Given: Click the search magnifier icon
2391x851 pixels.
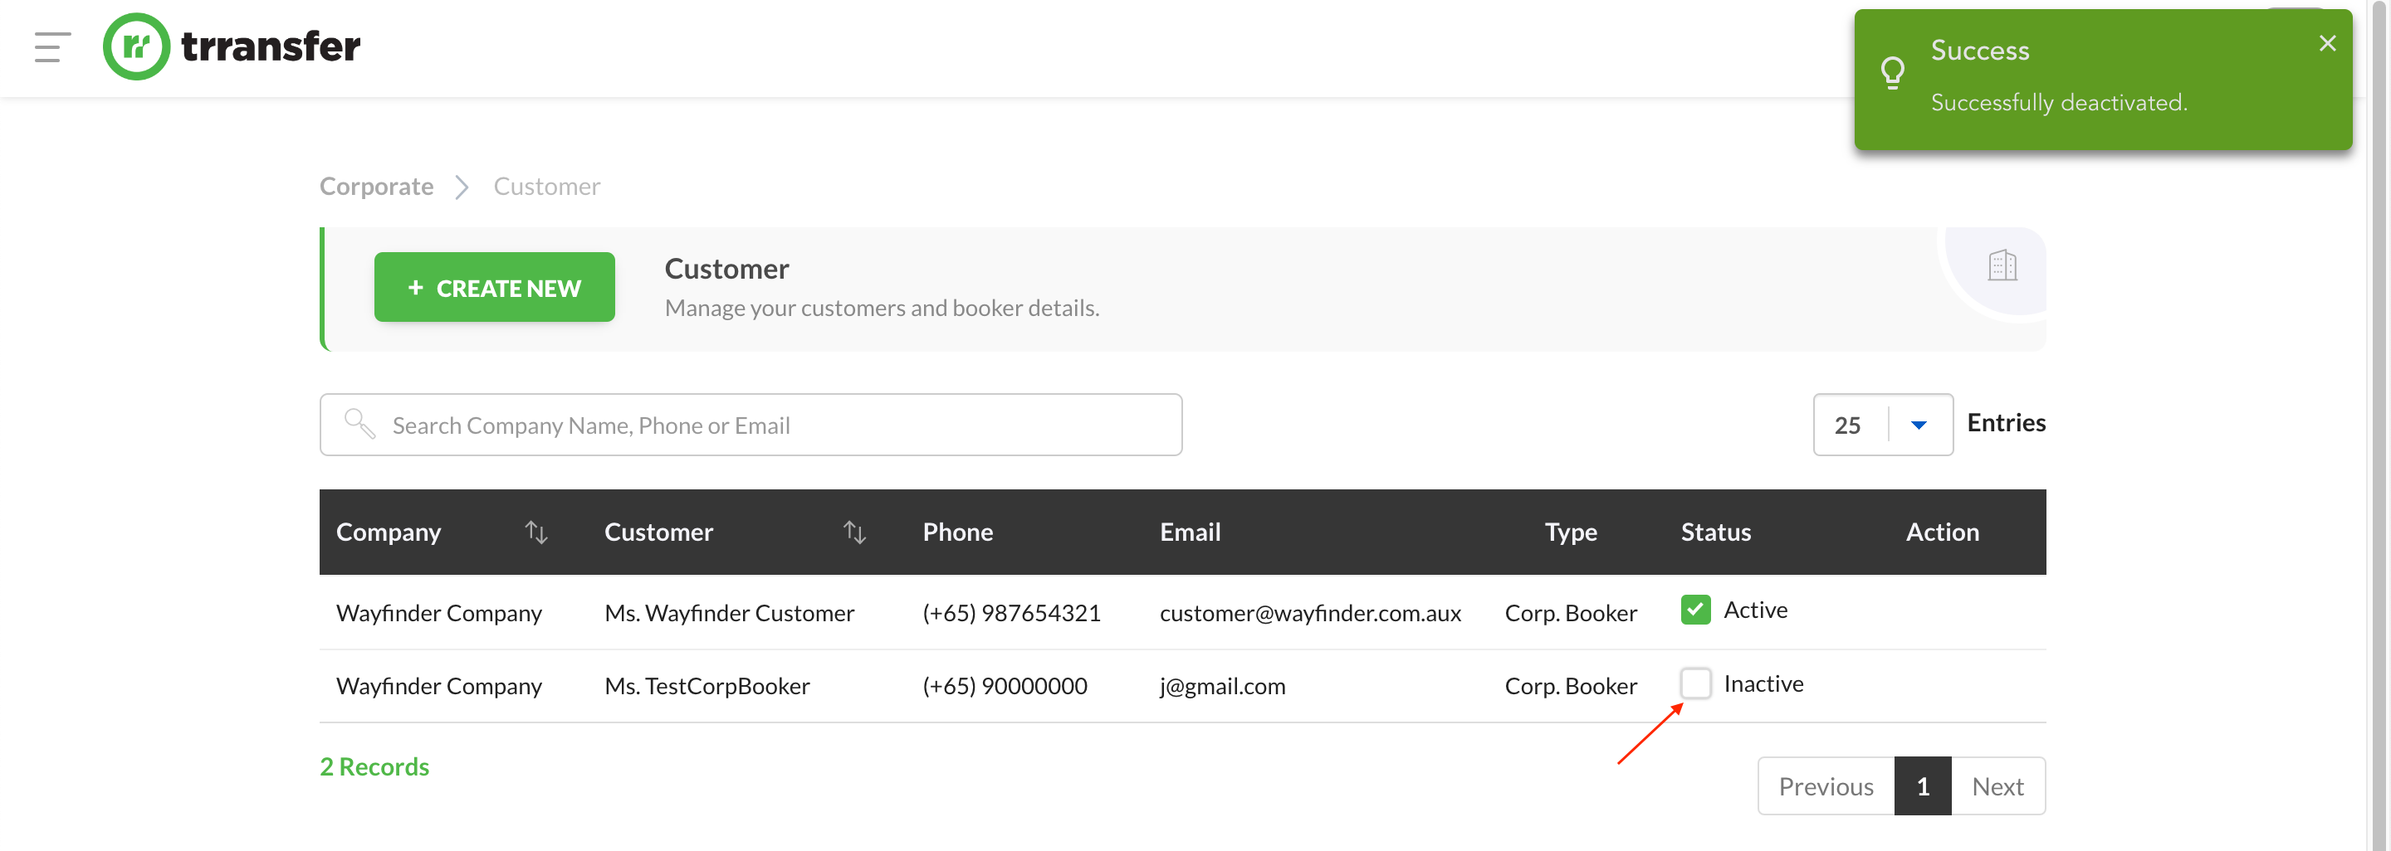Looking at the screenshot, I should click(x=359, y=425).
